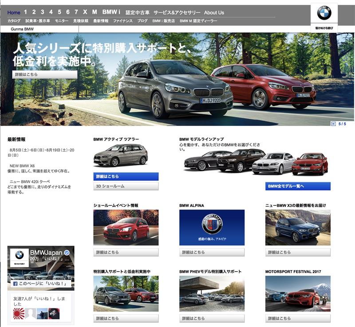355x327 pixels.
Task: Open the showroom event fireworks thumbnail
Action: (126, 227)
